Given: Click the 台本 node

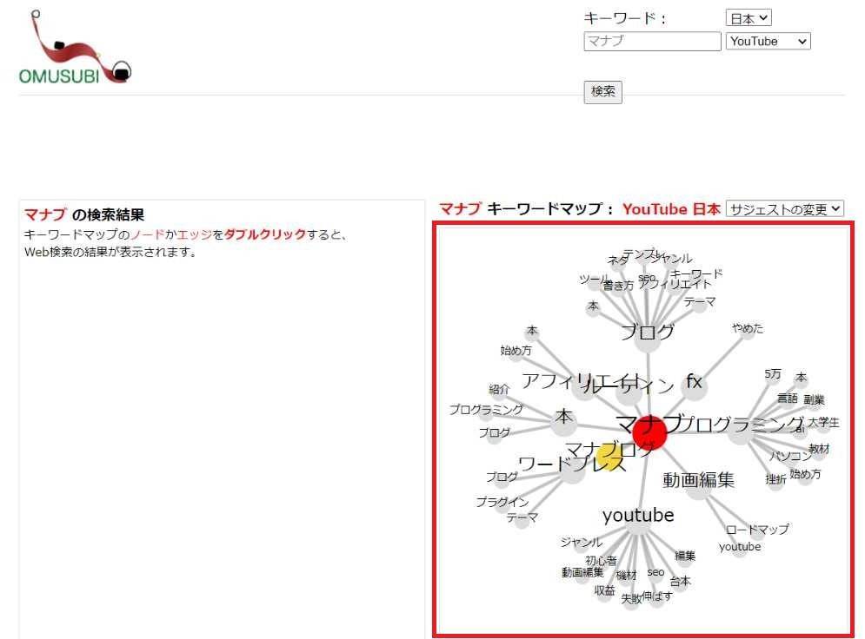Looking at the screenshot, I should coord(680,584).
